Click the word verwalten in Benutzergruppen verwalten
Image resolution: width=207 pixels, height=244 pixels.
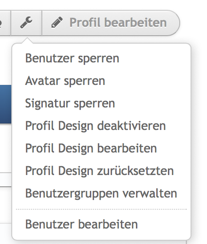point(150,193)
